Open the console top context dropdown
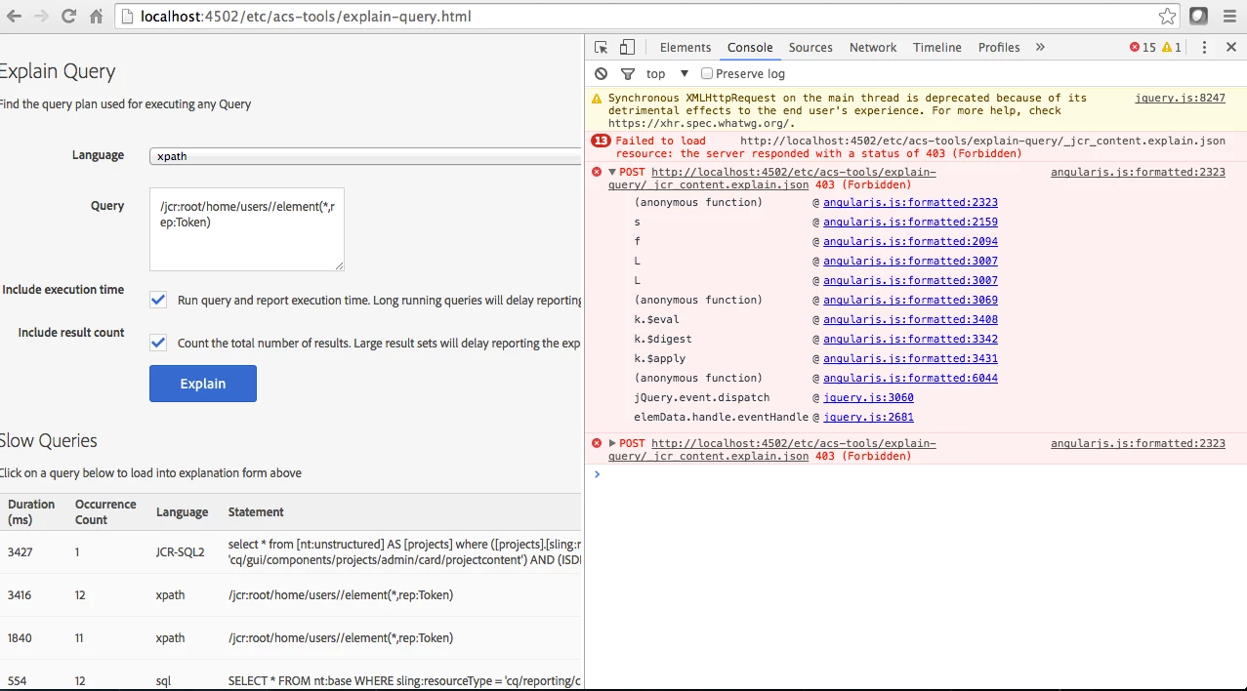Screen dimensions: 1247x691 point(667,73)
